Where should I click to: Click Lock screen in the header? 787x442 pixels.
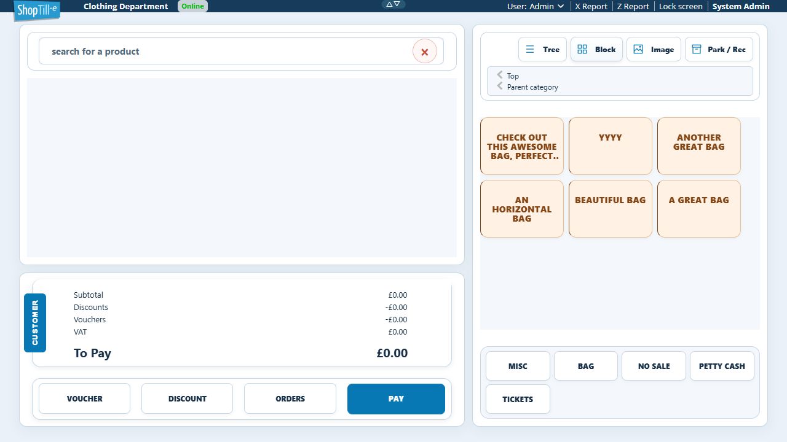click(681, 6)
